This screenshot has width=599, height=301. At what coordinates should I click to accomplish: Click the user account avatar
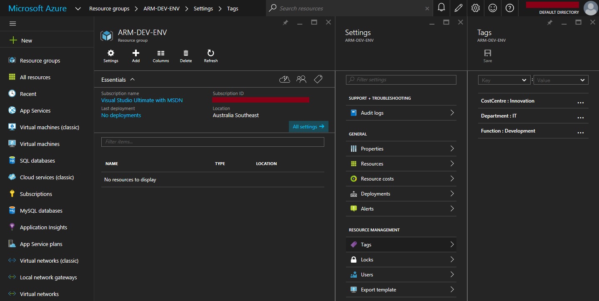591,8
